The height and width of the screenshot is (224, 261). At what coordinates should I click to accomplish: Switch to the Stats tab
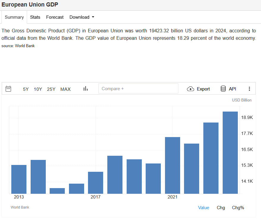point(35,17)
